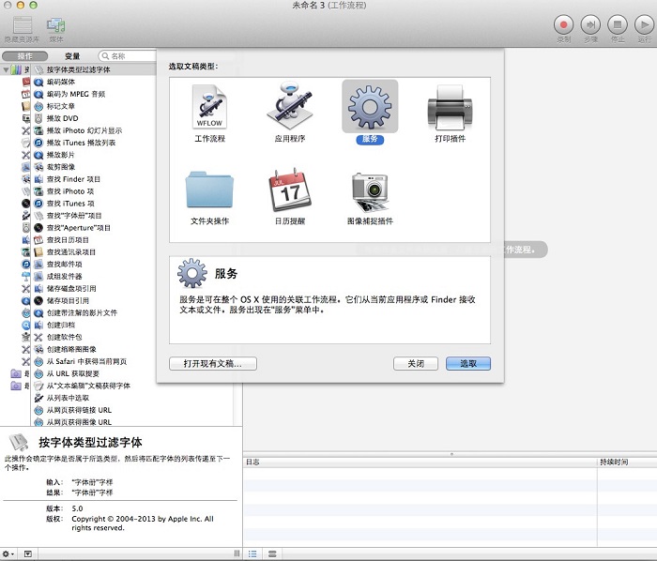657x561 pixels.
Task: Switch to the 变量 variables tab
Action: pos(72,56)
